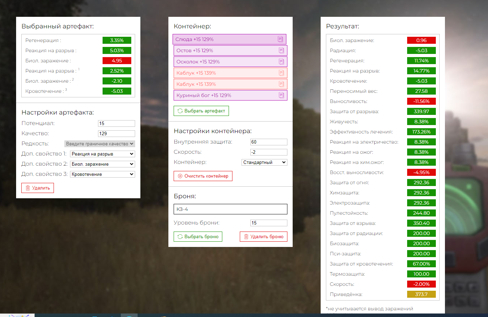This screenshot has height=317, width=488.
Task: Open Доп. свойство 2 dropdown
Action: [x=103, y=164]
